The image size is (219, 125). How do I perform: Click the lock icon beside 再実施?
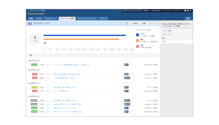coord(127,23)
